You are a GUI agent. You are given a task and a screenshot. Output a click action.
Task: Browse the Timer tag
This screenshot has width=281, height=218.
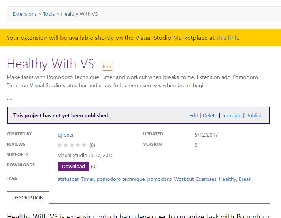pos(88,179)
